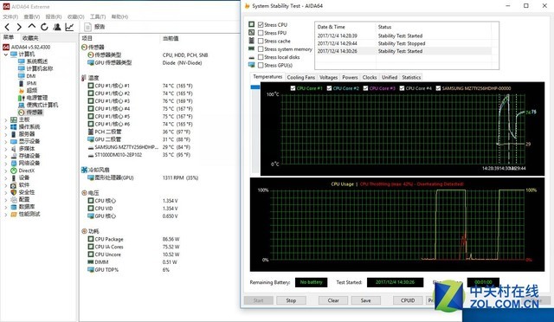Select the 主板 motherboard icon

click(x=14, y=119)
